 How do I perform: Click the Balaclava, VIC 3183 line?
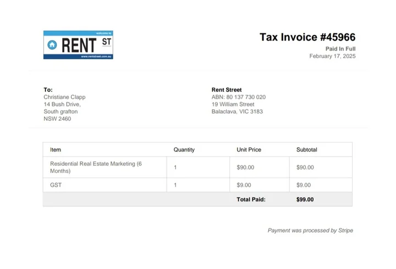point(237,111)
